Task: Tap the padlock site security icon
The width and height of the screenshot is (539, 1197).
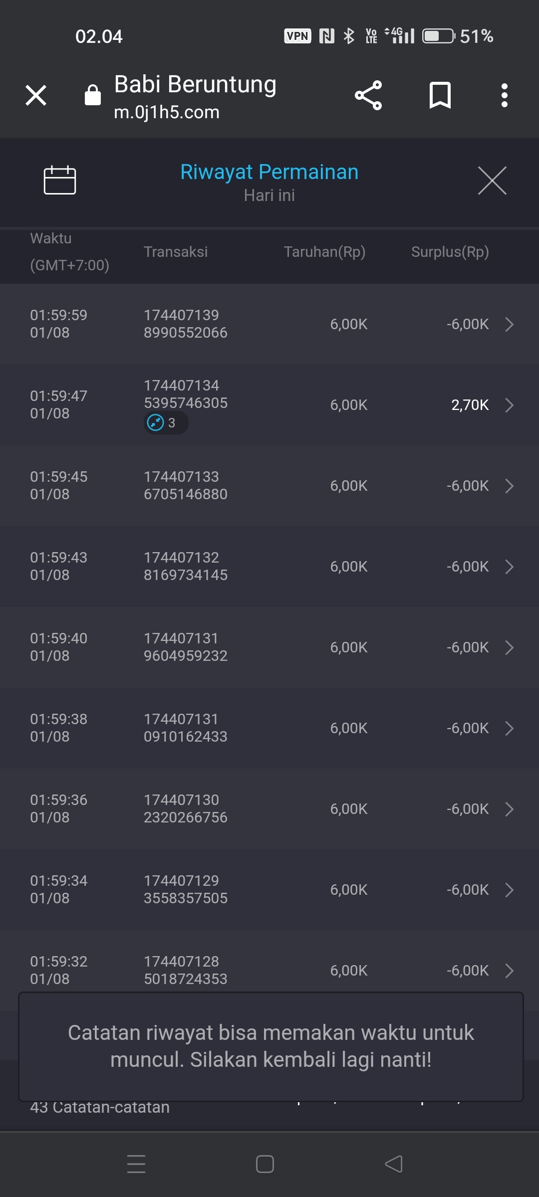Action: point(93,95)
